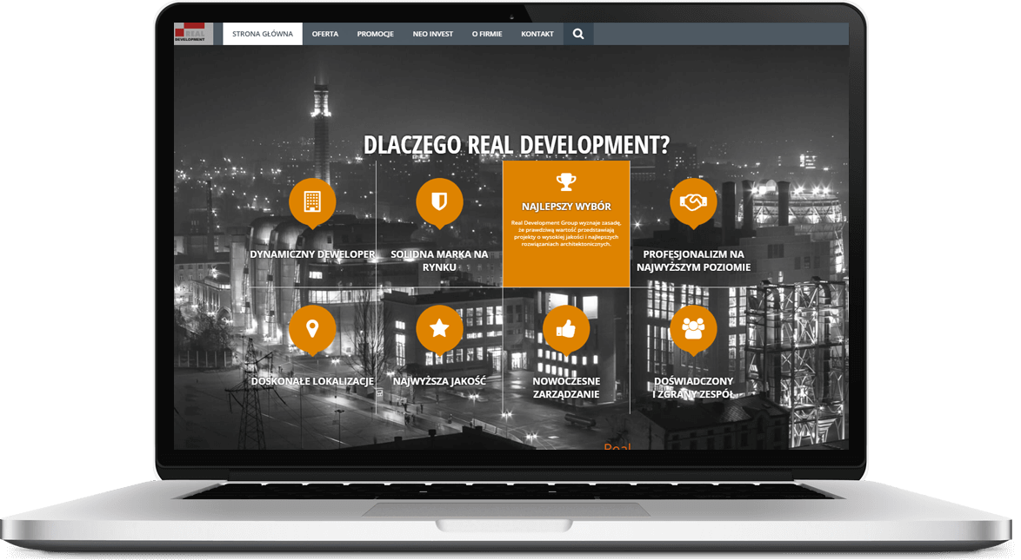Click Profesjonalizm na Najwyższym Poziomie label
This screenshot has height=560, width=1021.
(693, 260)
